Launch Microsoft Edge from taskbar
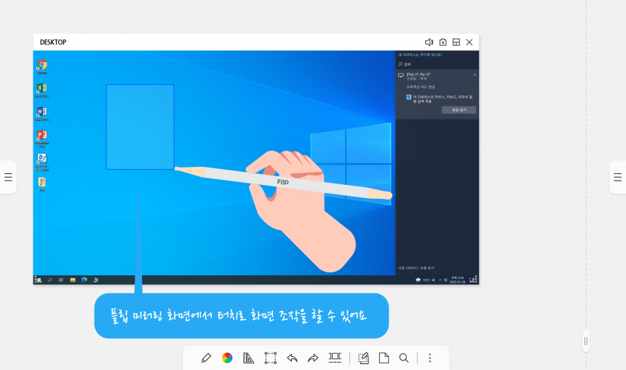This screenshot has height=370, width=626. 84,280
